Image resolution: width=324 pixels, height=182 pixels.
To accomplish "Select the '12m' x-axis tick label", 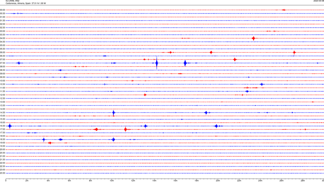I will [133, 181].
